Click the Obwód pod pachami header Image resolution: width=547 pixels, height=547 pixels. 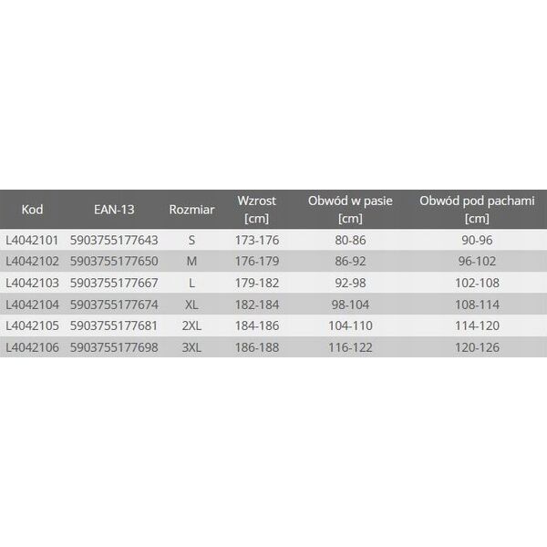tap(477, 210)
